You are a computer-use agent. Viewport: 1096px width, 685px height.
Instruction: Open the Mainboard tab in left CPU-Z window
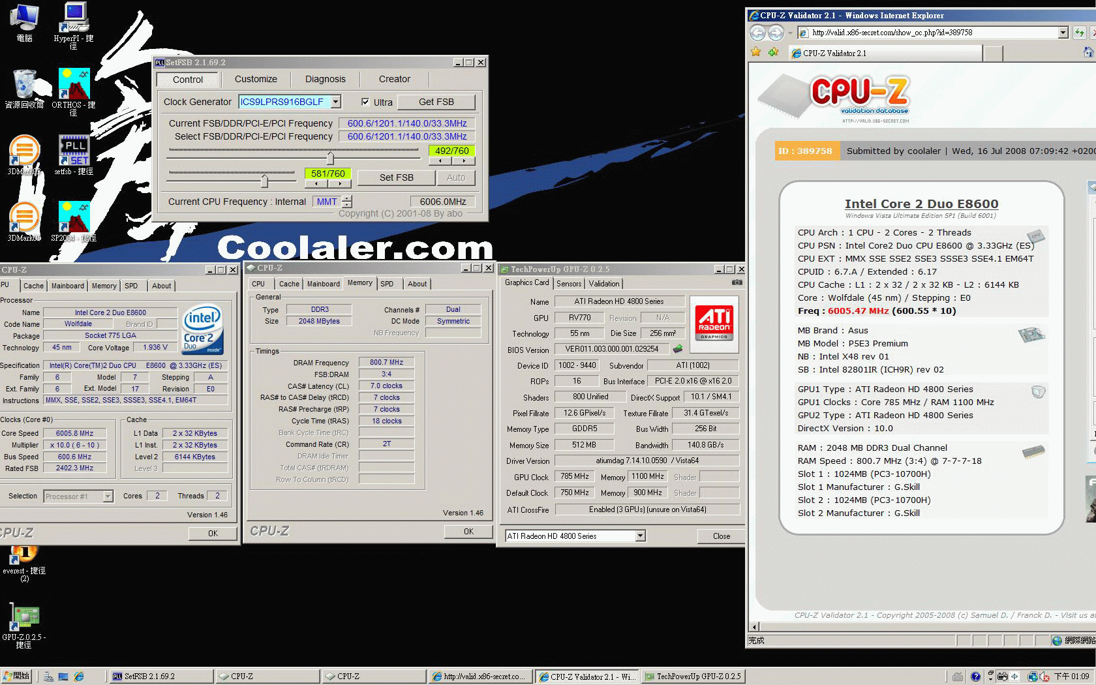click(68, 286)
